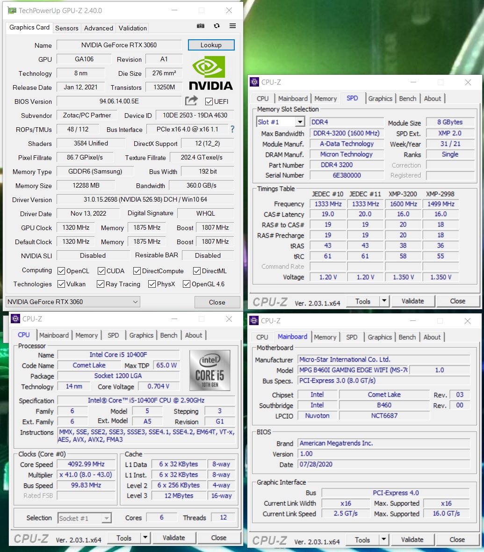Open Memory tab in SPD CPU-Z window
The height and width of the screenshot is (552, 484).
[x=325, y=99]
